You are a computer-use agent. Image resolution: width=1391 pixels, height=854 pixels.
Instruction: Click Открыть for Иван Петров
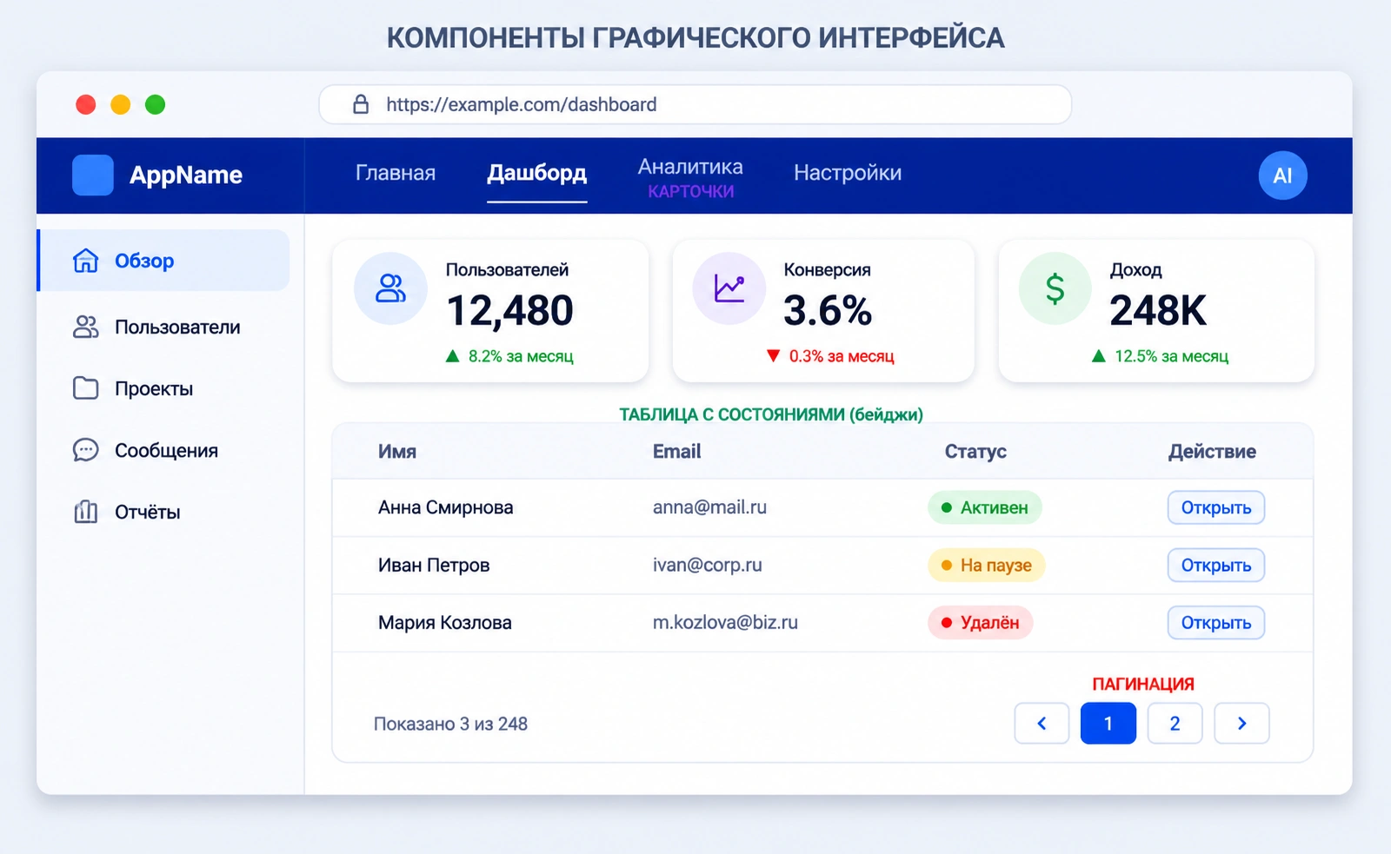[x=1215, y=566]
